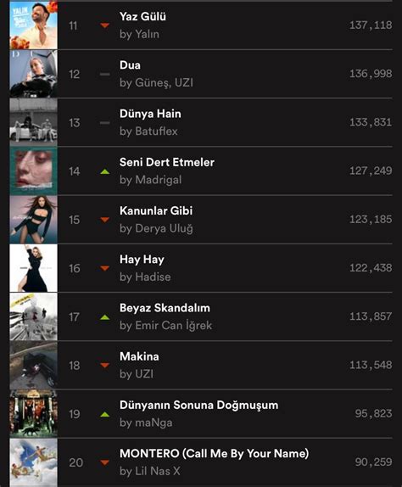Click rank number 18 for Makina
Viewport: 402px width, 487px height.
(x=75, y=366)
